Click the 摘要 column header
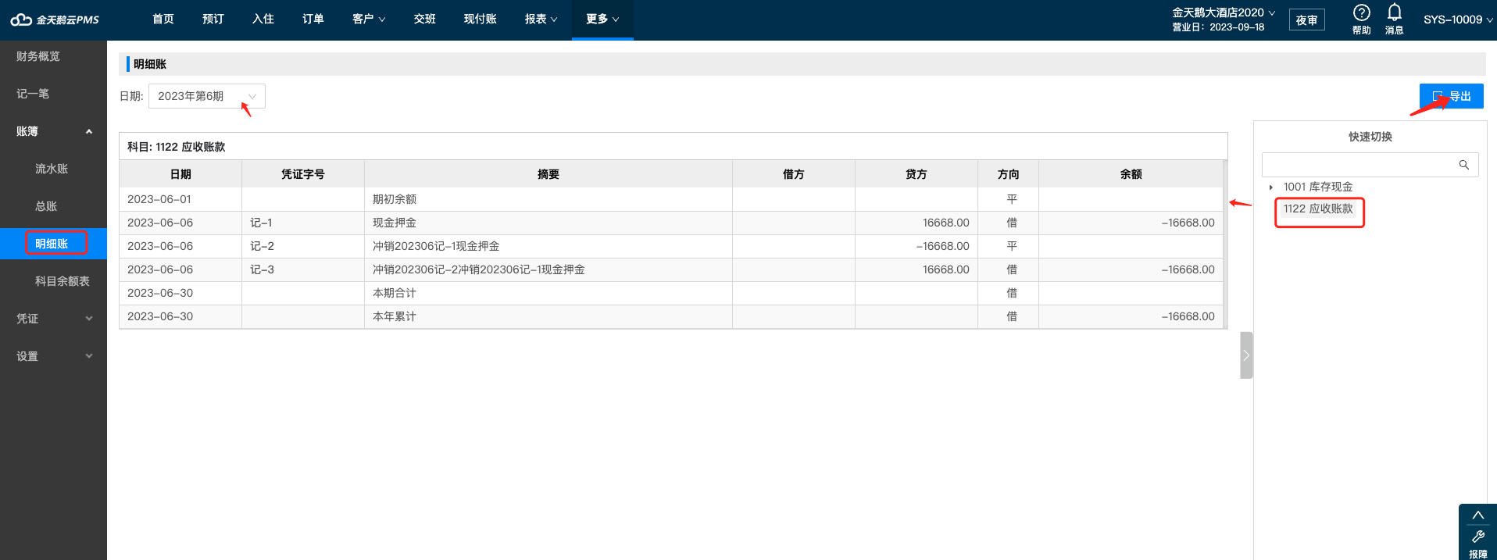Image resolution: width=1497 pixels, height=560 pixels. click(x=548, y=174)
